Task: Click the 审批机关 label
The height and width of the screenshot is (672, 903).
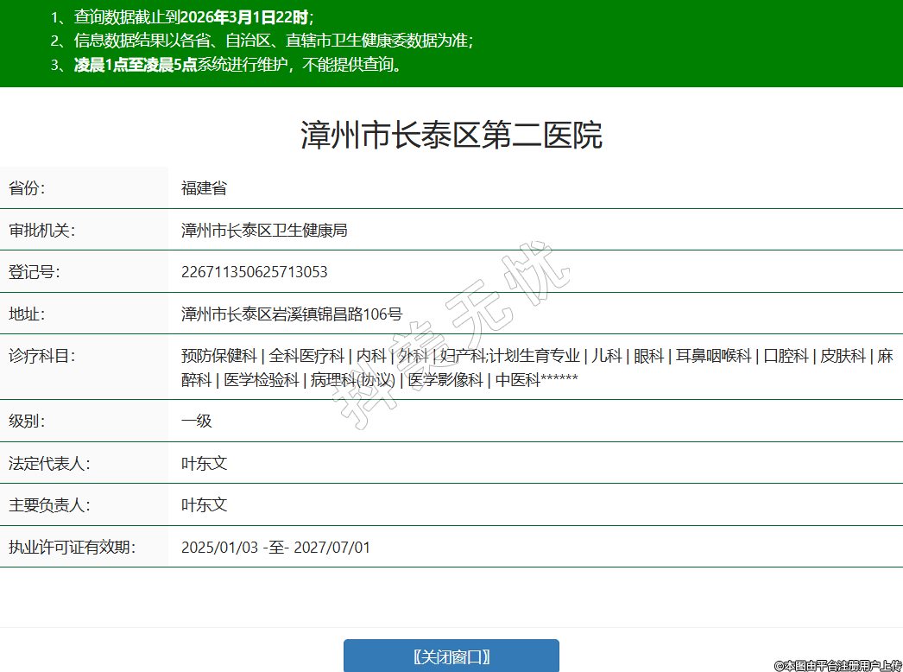Action: [42, 230]
